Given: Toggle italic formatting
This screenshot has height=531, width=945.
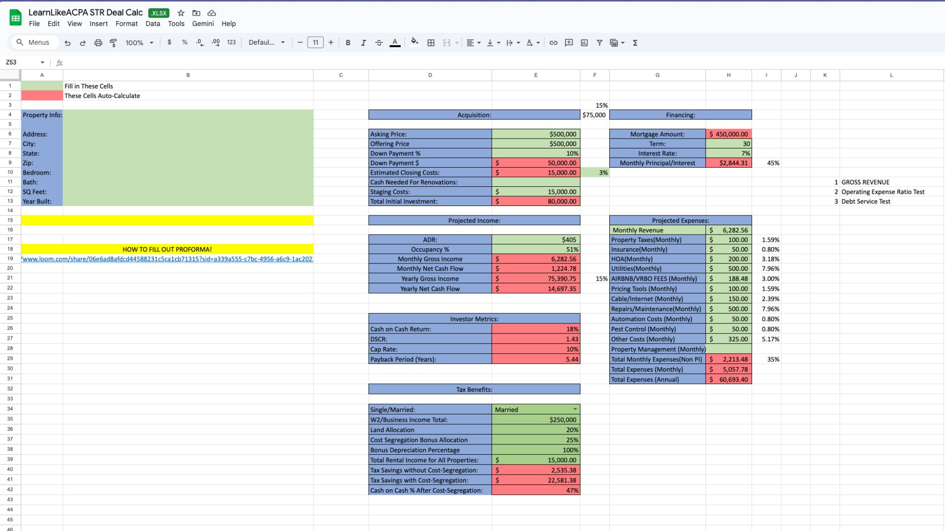Looking at the screenshot, I should (x=363, y=43).
